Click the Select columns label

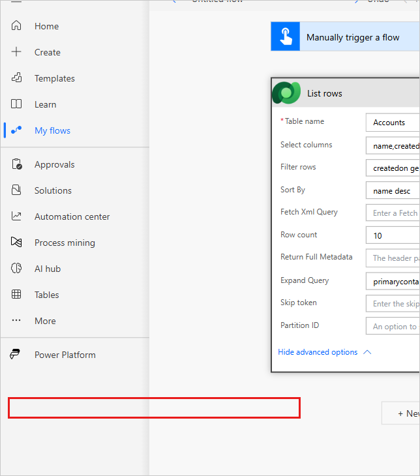306,145
